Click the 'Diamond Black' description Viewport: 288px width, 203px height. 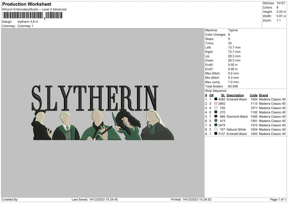[x=237, y=116]
